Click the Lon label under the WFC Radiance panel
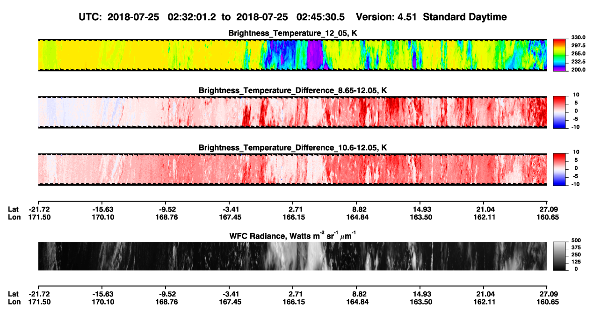This screenshot has width=608, height=312. (x=14, y=302)
